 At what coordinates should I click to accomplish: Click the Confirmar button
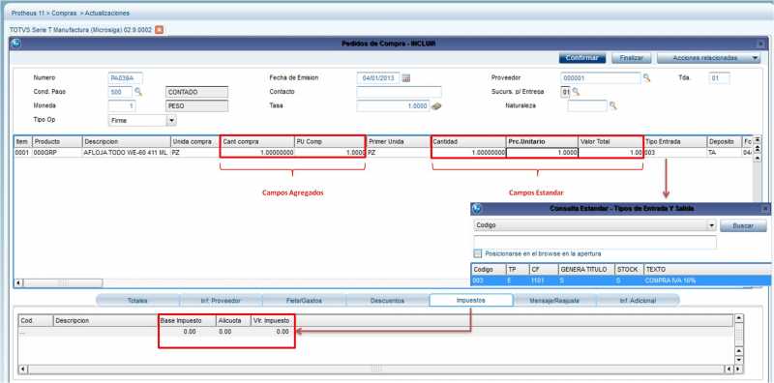point(582,58)
